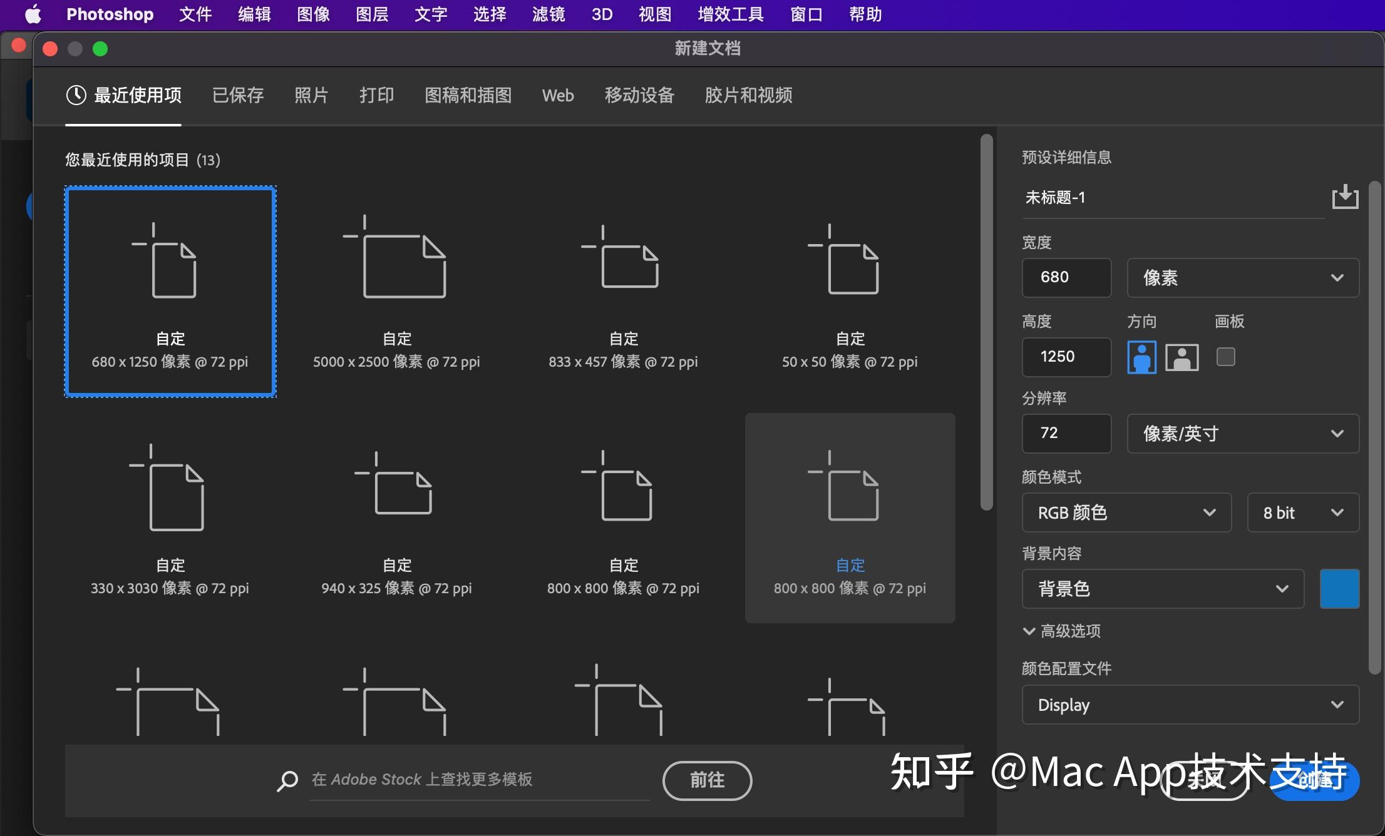Viewport: 1385px width, 836px height.
Task: Toggle landscape orientation under 方向
Action: tap(1181, 357)
